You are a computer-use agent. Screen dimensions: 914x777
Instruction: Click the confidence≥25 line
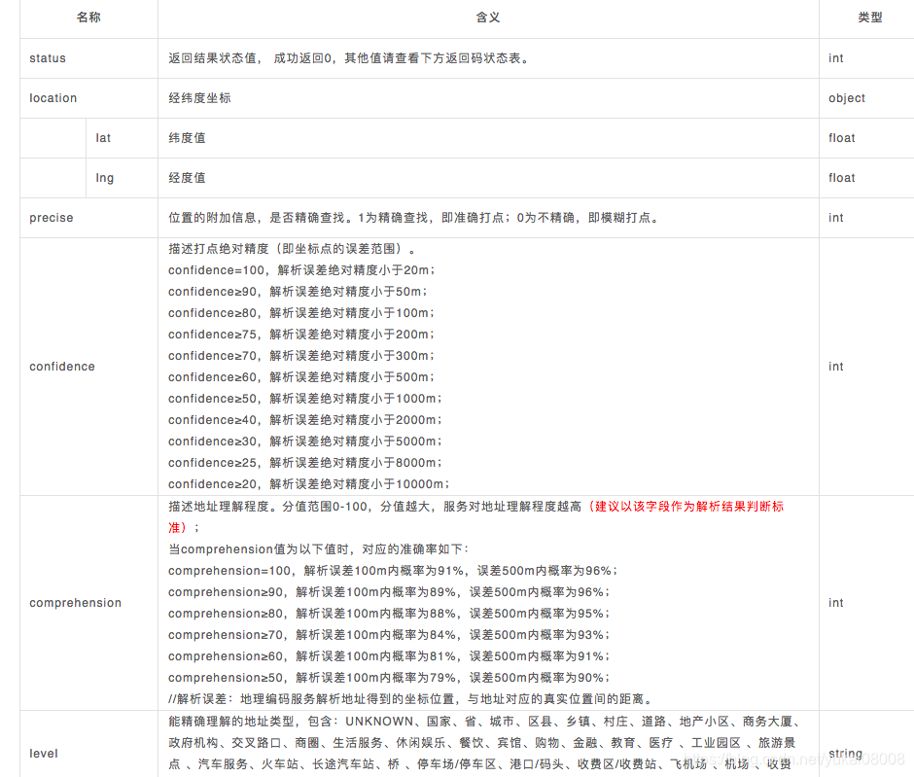pos(305,463)
